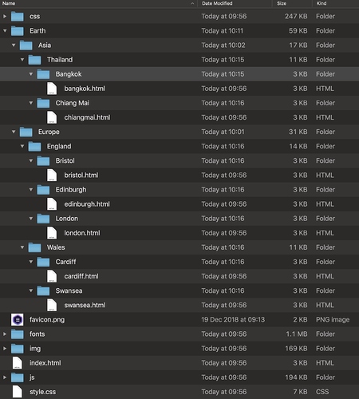The image size is (359, 399).
Task: Select the index.html file icon
Action: [x=18, y=363]
